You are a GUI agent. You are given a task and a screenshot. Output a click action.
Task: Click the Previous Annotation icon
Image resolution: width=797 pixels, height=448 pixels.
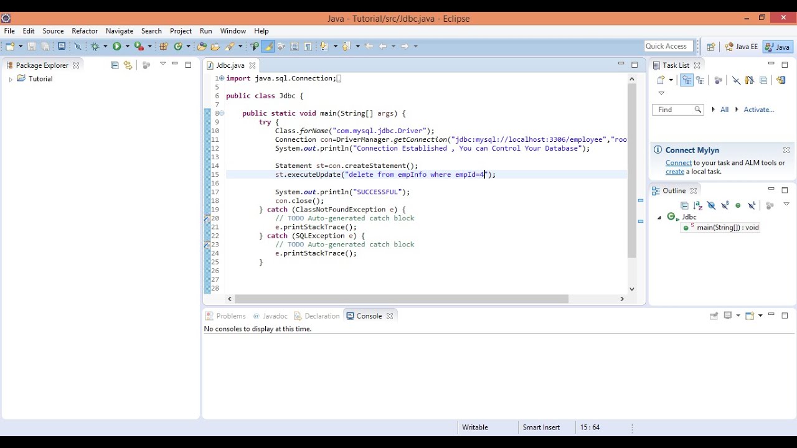pyautogui.click(x=345, y=46)
